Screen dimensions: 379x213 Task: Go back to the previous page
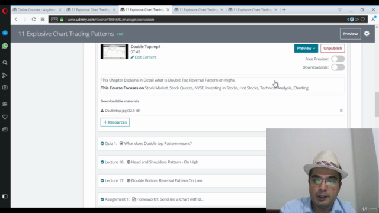[x=16, y=20]
